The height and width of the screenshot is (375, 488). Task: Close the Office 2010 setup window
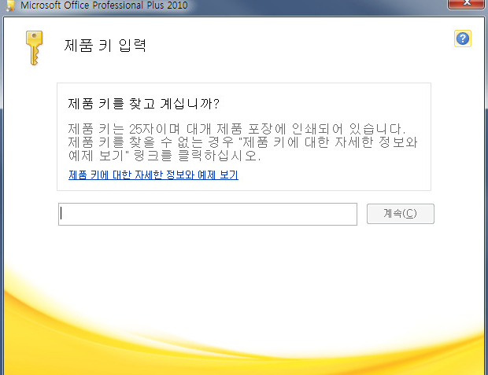click(466, 4)
